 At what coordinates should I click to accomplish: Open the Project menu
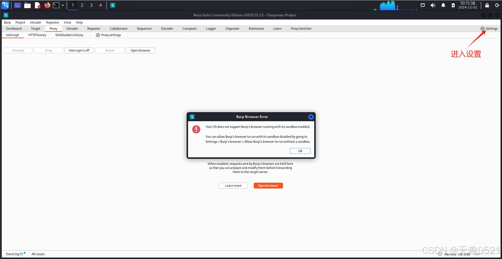point(20,22)
